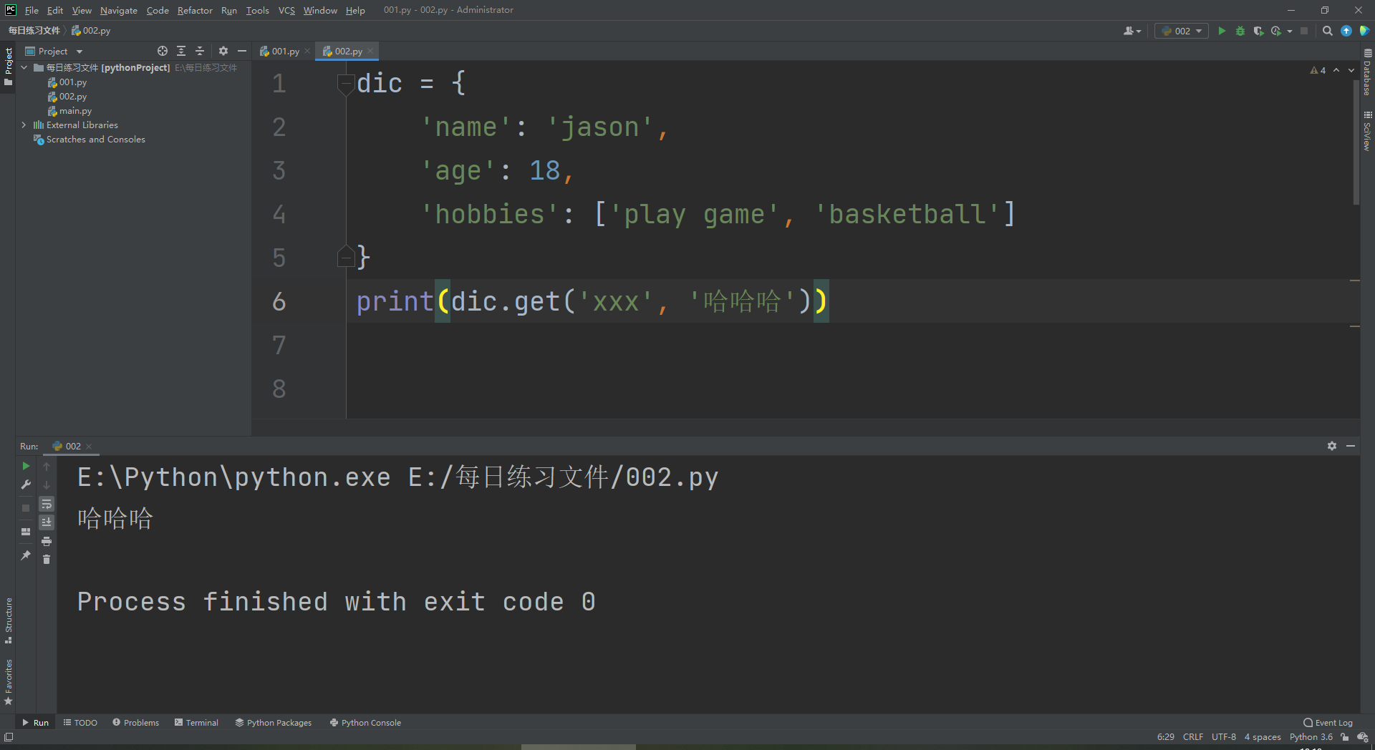Screen dimensions: 1375x750
Task: Click the locate current file crosshair icon
Action: pyautogui.click(x=163, y=51)
